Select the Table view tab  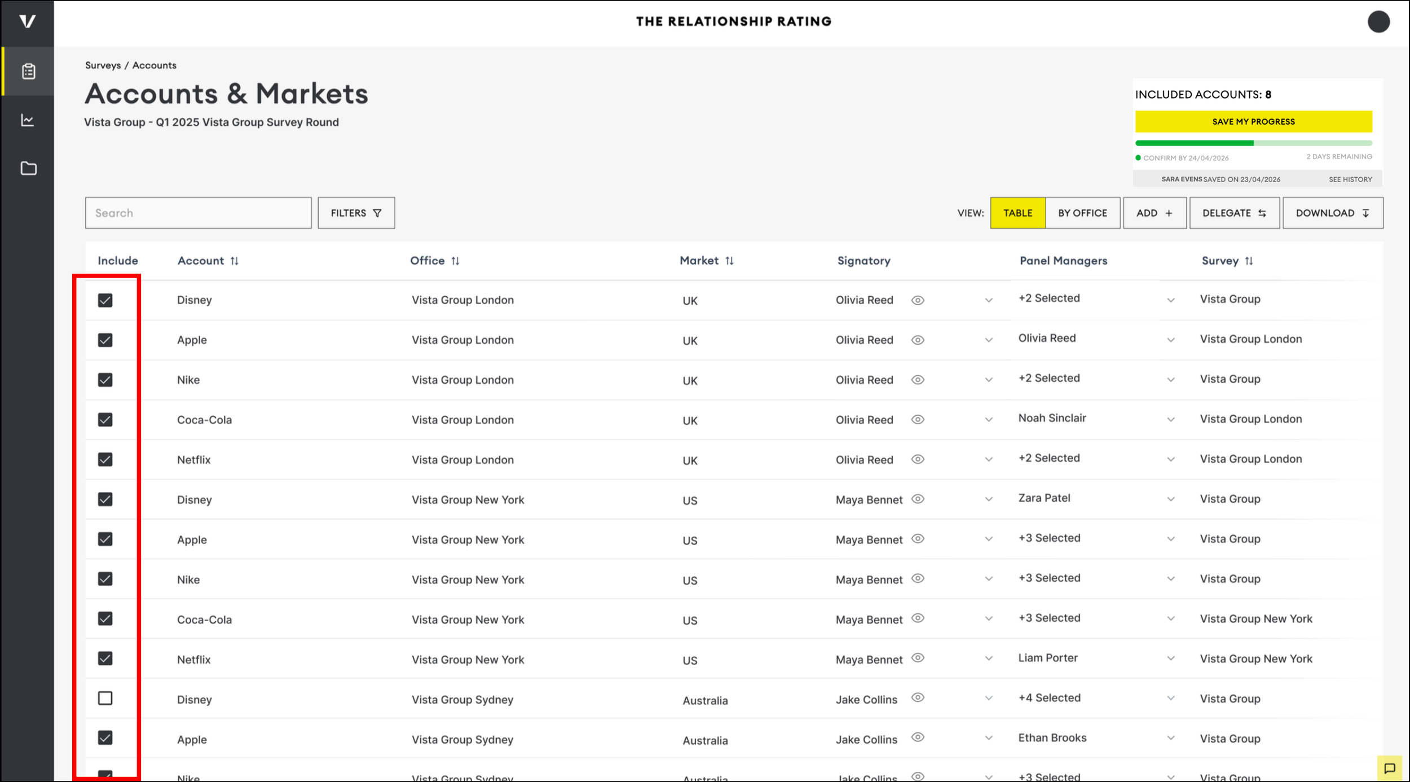[x=1017, y=213]
